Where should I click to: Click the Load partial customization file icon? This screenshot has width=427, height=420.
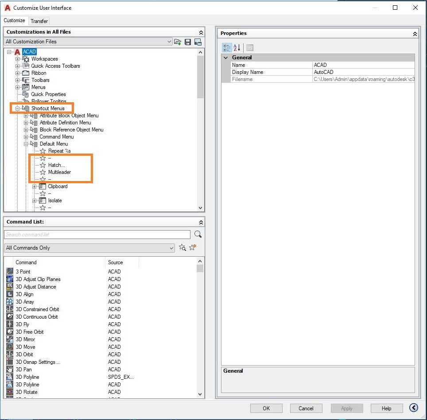[178, 42]
